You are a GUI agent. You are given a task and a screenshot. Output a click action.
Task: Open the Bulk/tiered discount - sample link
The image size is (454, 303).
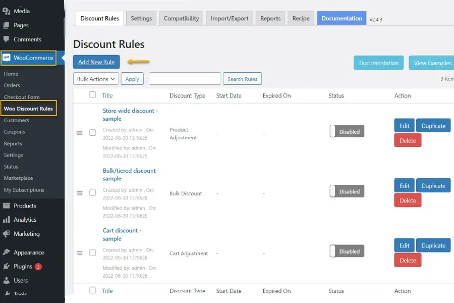click(x=131, y=175)
